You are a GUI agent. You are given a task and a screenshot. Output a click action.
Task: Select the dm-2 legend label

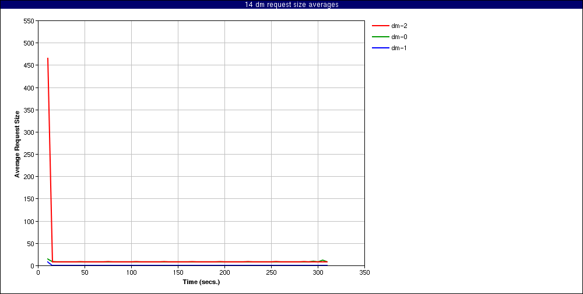click(399, 26)
